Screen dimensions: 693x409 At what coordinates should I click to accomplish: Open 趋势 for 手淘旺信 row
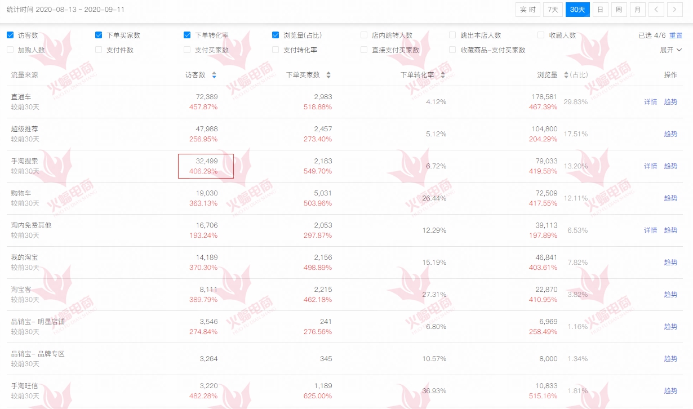(670, 391)
